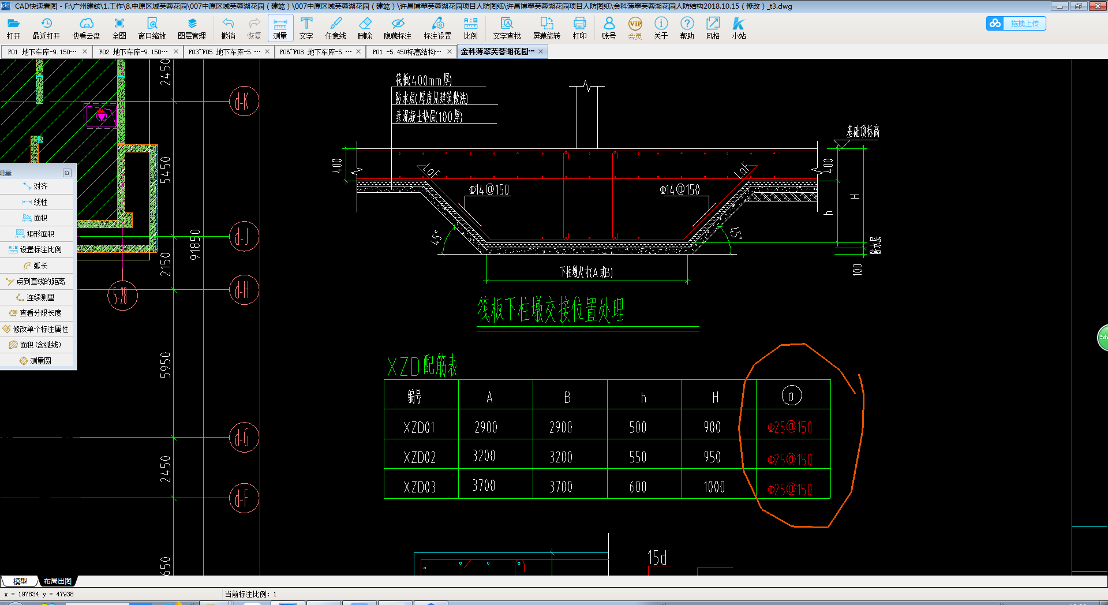
Task: Click the 风格 style icon
Action: tap(713, 28)
